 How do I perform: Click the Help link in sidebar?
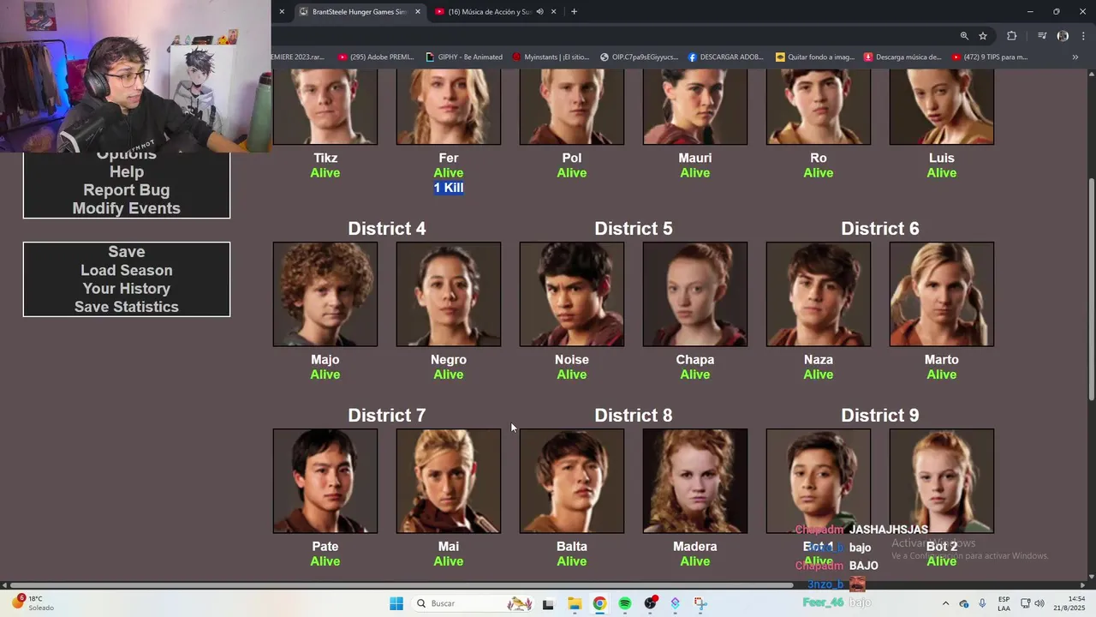point(127,172)
